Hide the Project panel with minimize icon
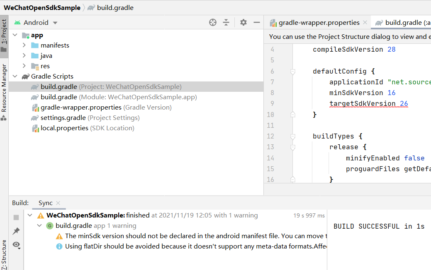This screenshot has height=270, width=431. pyautogui.click(x=257, y=22)
